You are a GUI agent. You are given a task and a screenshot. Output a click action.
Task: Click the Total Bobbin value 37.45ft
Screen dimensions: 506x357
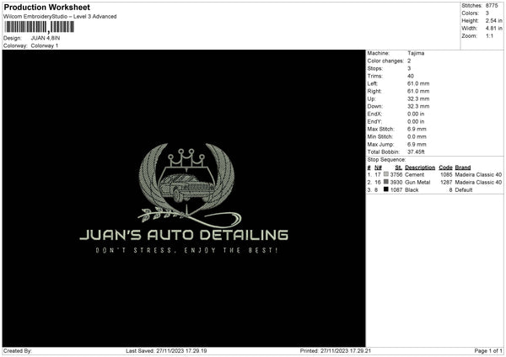(x=416, y=152)
